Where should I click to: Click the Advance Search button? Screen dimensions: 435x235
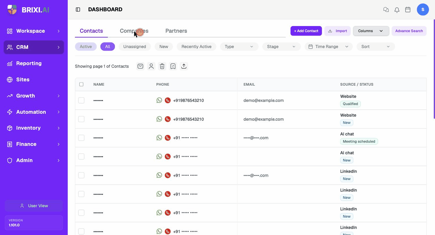409,31
